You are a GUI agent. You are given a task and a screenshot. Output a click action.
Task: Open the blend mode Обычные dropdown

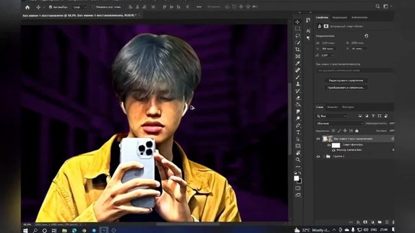[x=340, y=124]
